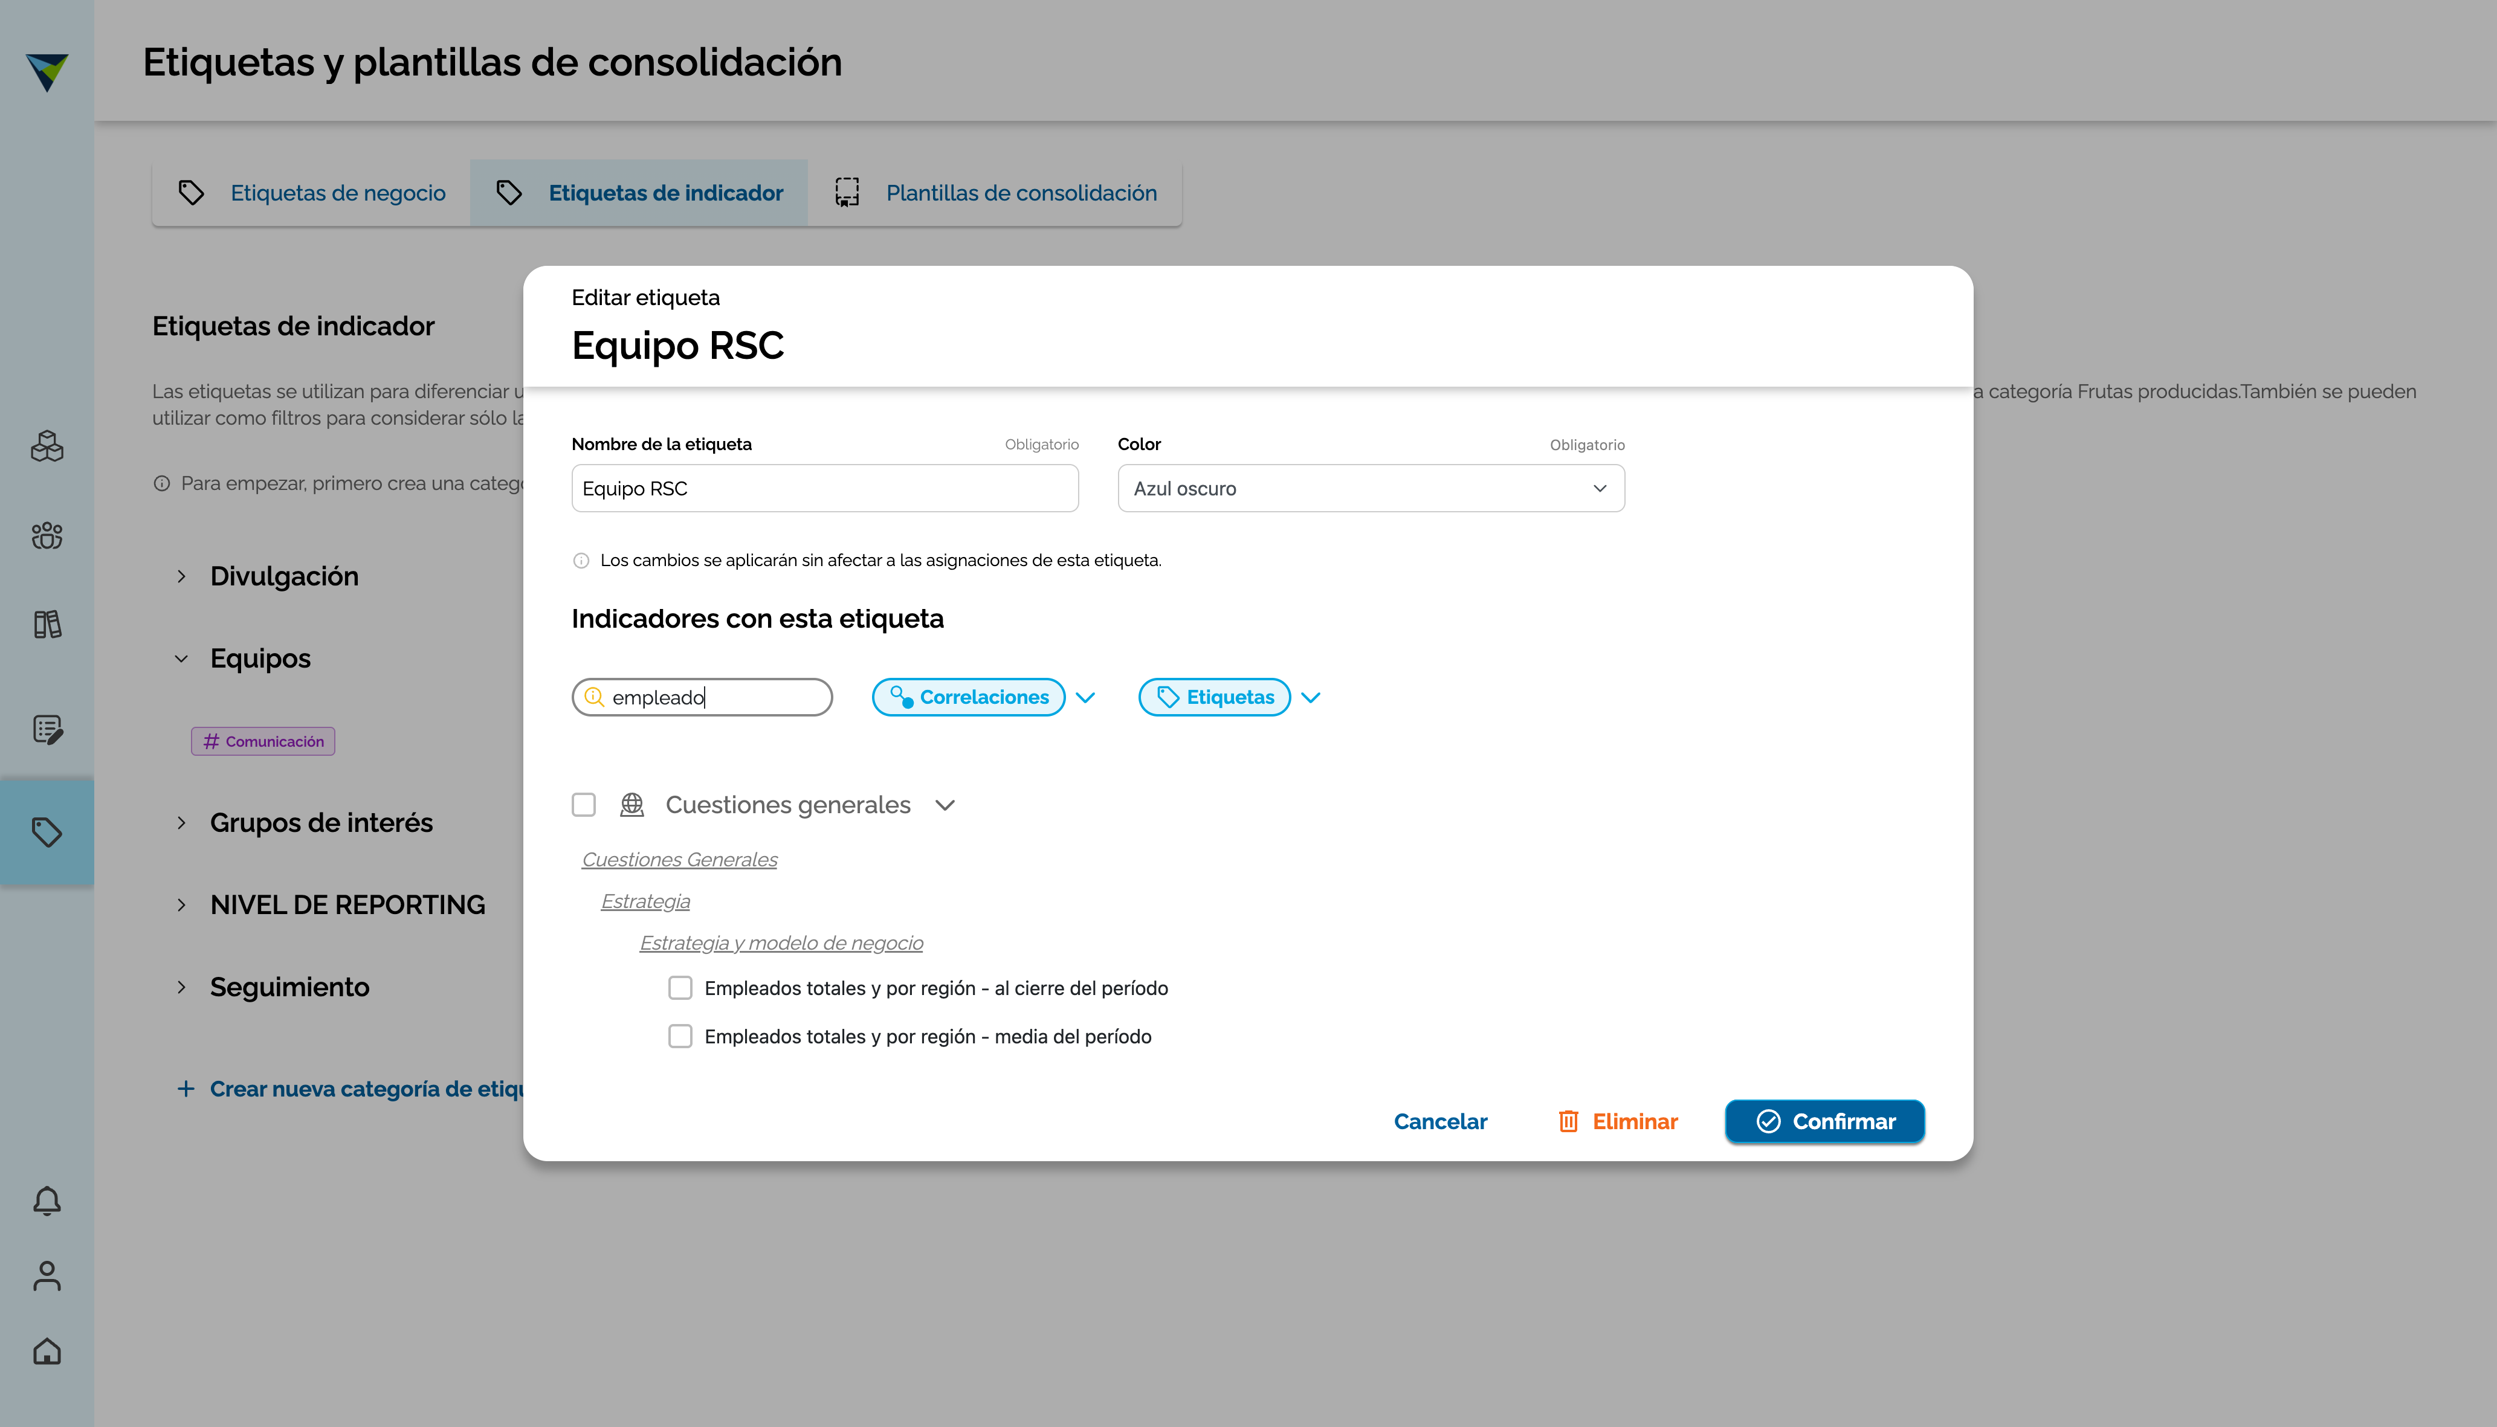Check the Cuestiones generales checkbox
The width and height of the screenshot is (2497, 1427).
click(x=583, y=805)
